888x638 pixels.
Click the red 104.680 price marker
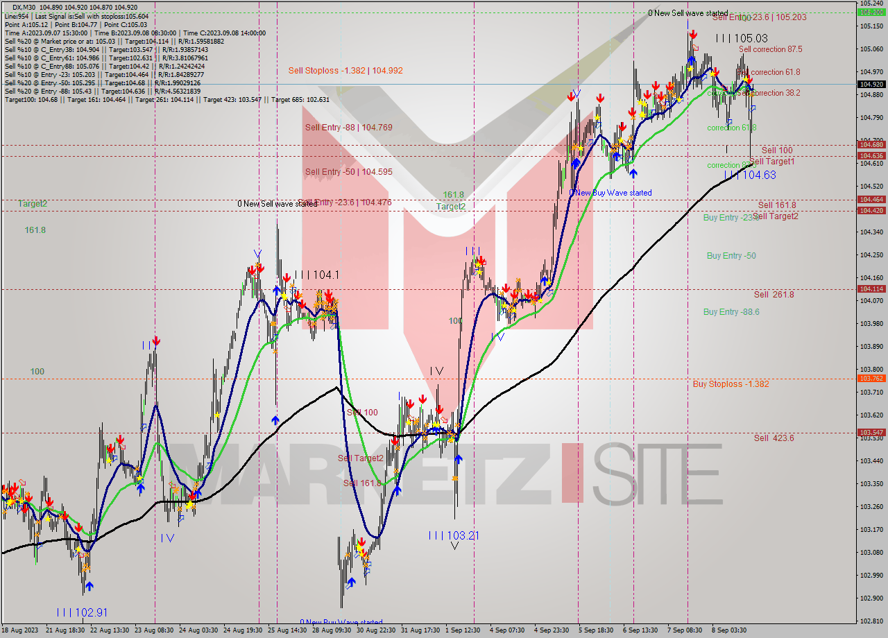pos(871,145)
